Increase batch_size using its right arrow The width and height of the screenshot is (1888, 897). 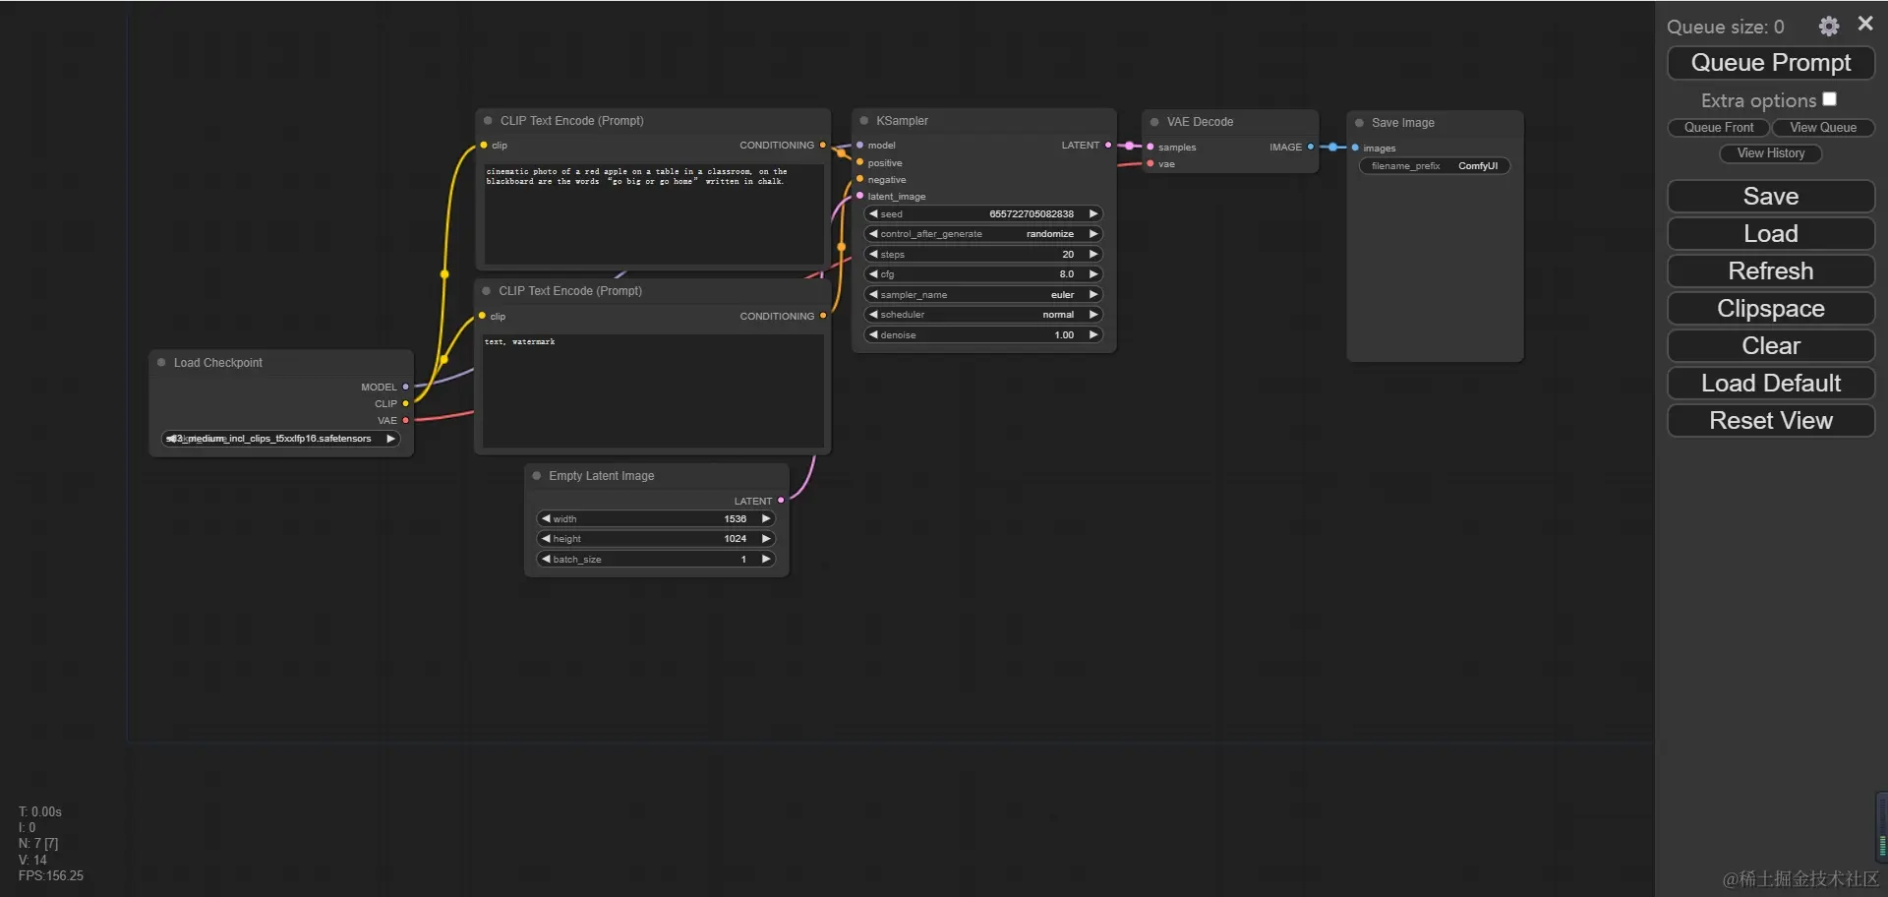click(765, 560)
